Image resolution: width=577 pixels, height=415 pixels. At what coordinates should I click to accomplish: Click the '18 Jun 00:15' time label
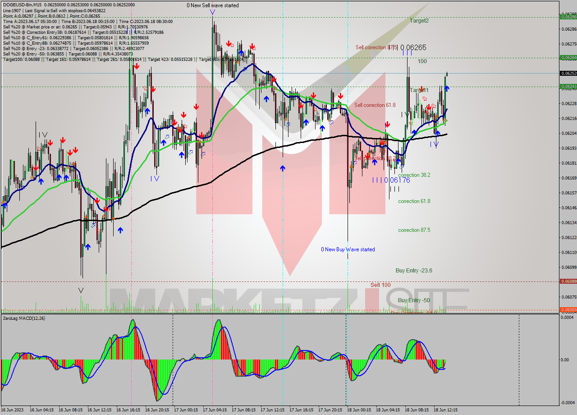pos(359,410)
